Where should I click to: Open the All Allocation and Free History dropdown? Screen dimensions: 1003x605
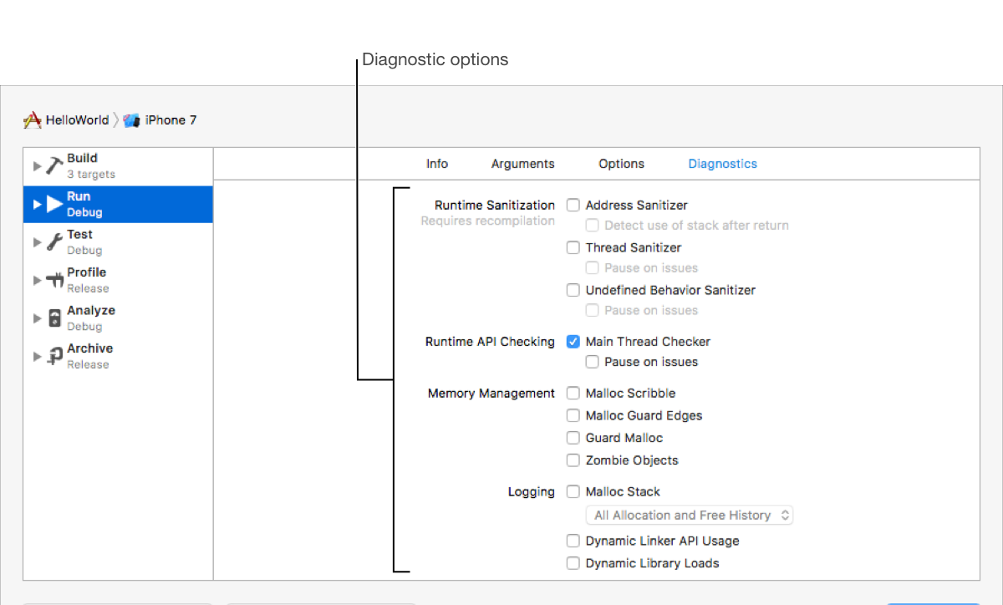pos(690,516)
